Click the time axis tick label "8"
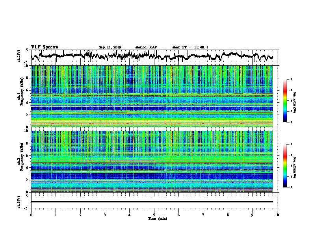This screenshot has height=241, width=312. coord(228,215)
